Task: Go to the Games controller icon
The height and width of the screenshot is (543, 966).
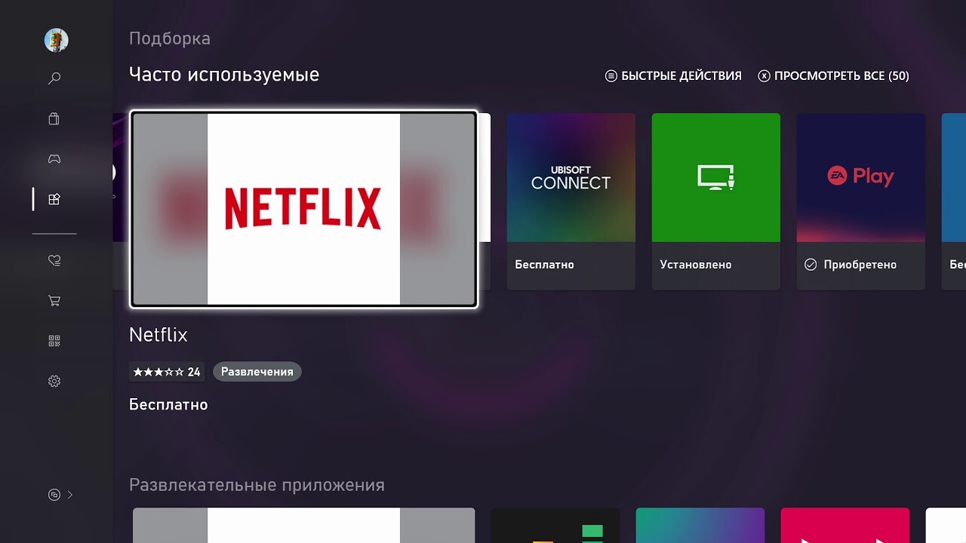Action: [54, 159]
